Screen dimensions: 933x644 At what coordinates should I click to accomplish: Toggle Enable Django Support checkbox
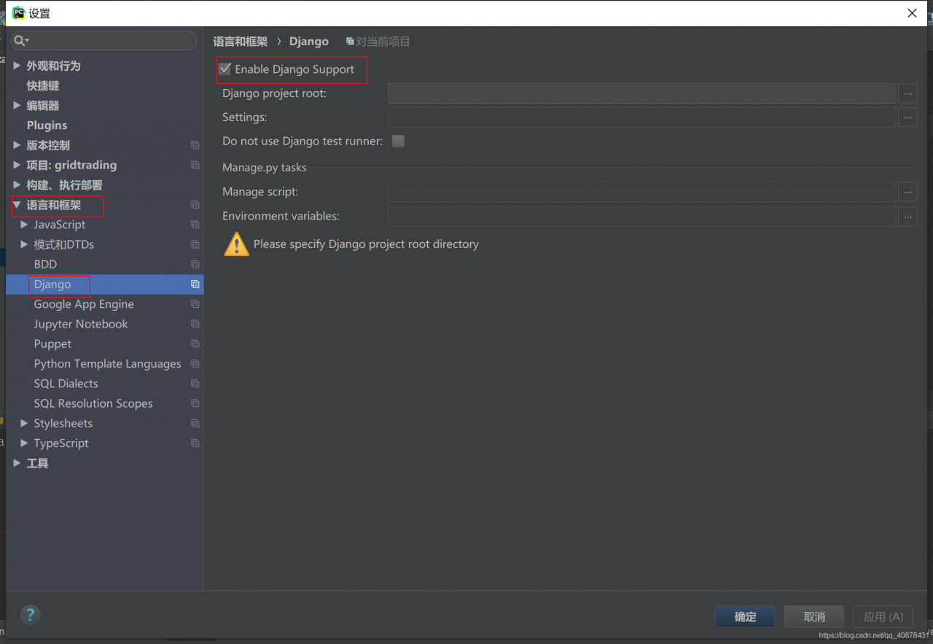[225, 69]
